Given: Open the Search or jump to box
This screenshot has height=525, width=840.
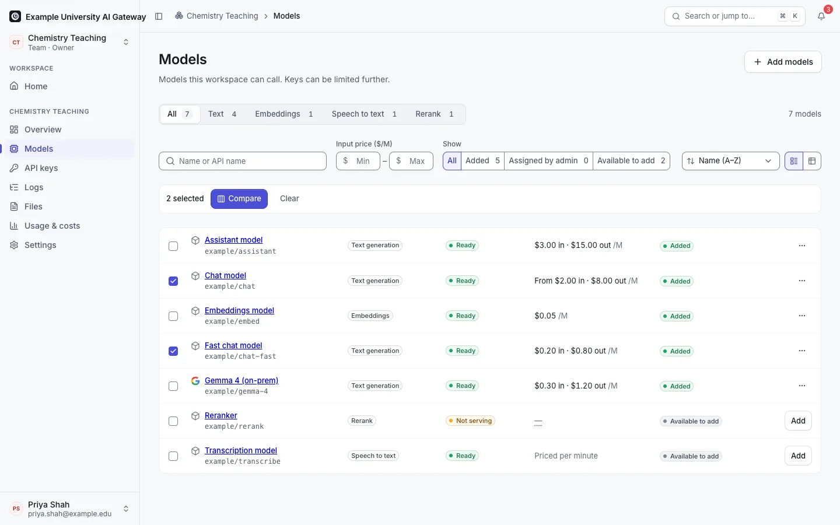Looking at the screenshot, I should tap(735, 16).
